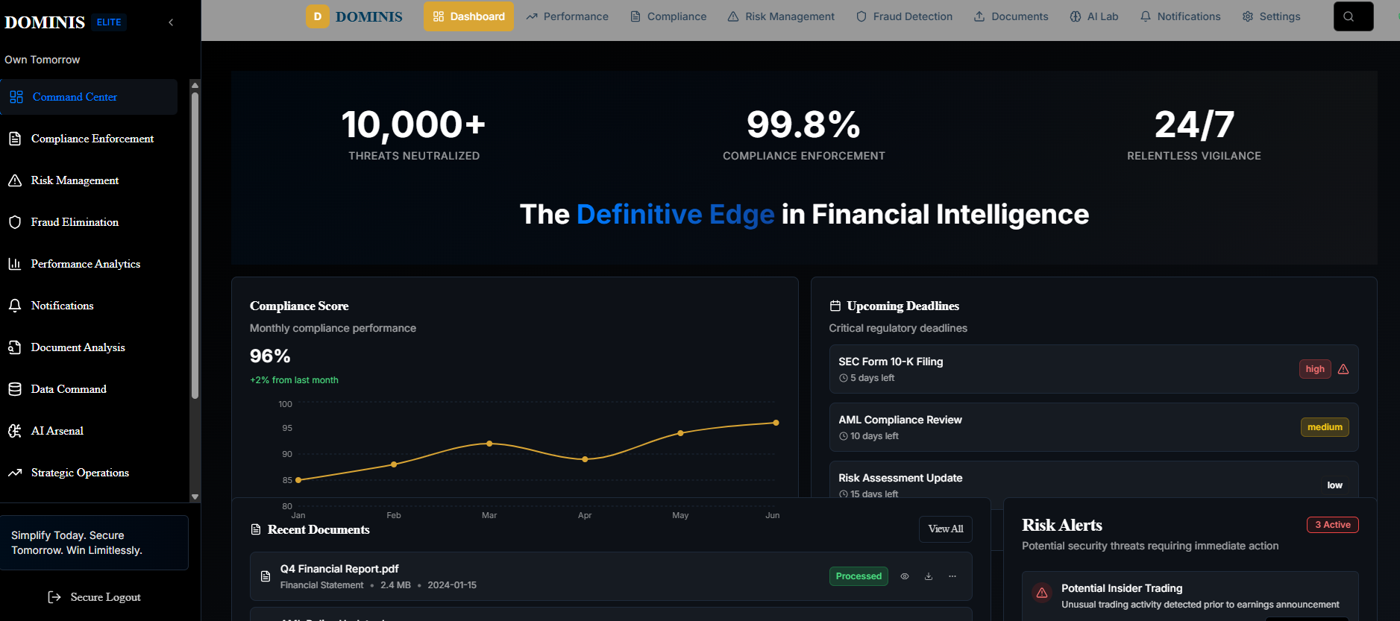Open the Fraud Detection tab
The image size is (1400, 621).
pos(904,16)
